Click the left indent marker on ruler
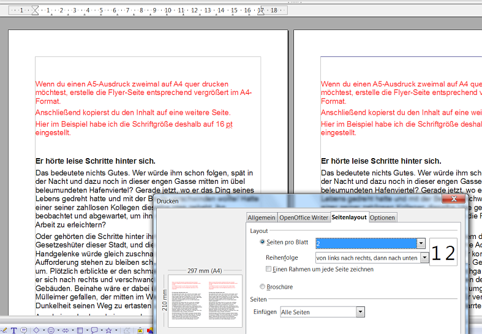 [x=35, y=10]
